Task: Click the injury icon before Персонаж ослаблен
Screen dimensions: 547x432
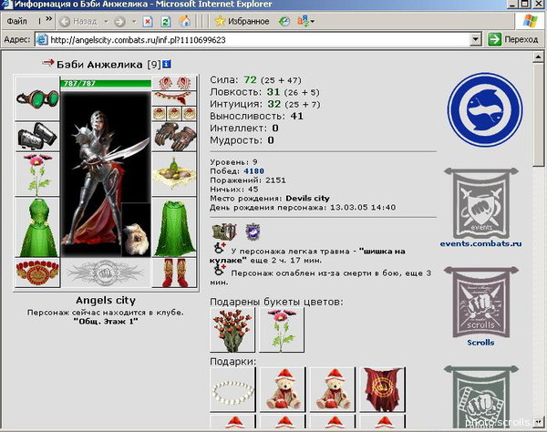Action: tap(220, 270)
